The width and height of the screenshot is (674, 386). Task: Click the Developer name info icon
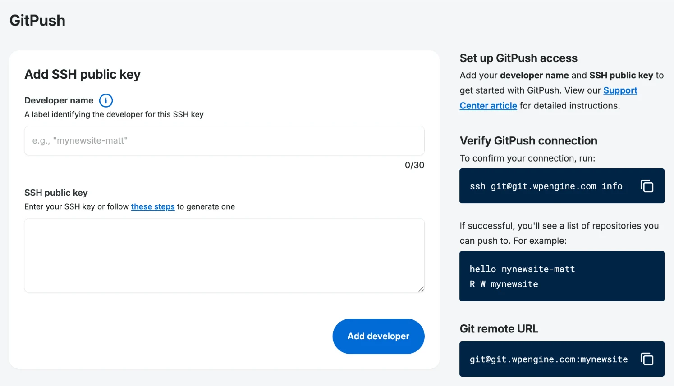coord(106,100)
